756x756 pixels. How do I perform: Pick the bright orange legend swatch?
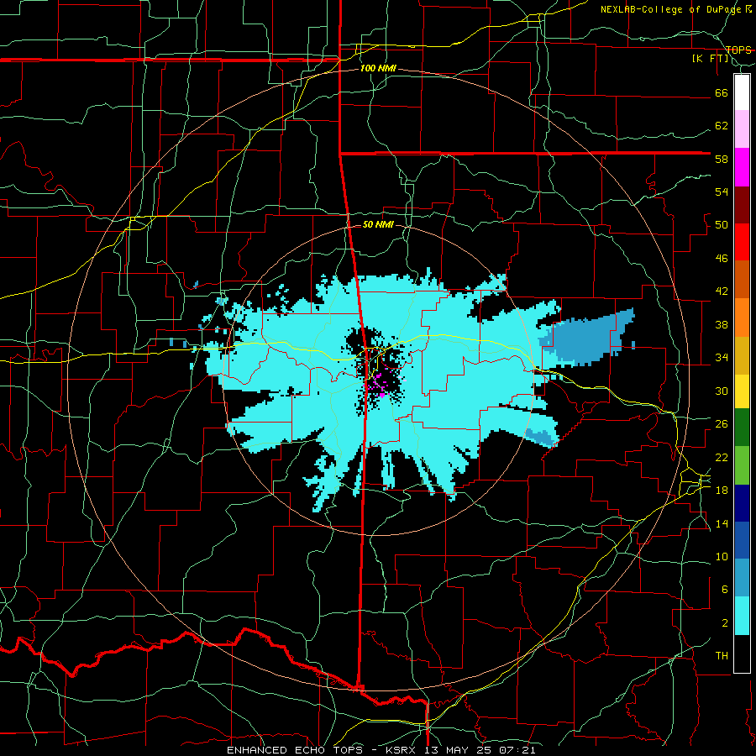coord(742,318)
